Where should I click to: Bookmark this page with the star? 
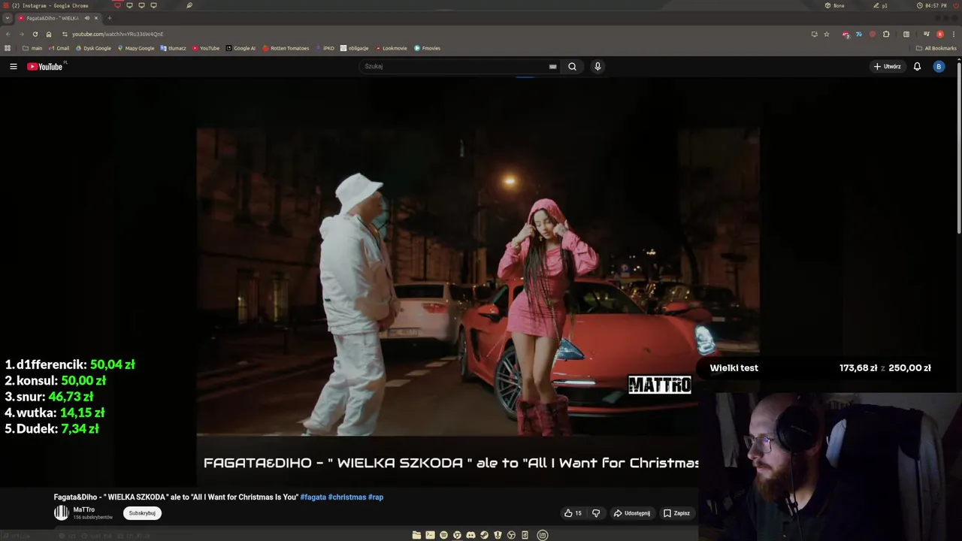click(x=827, y=34)
